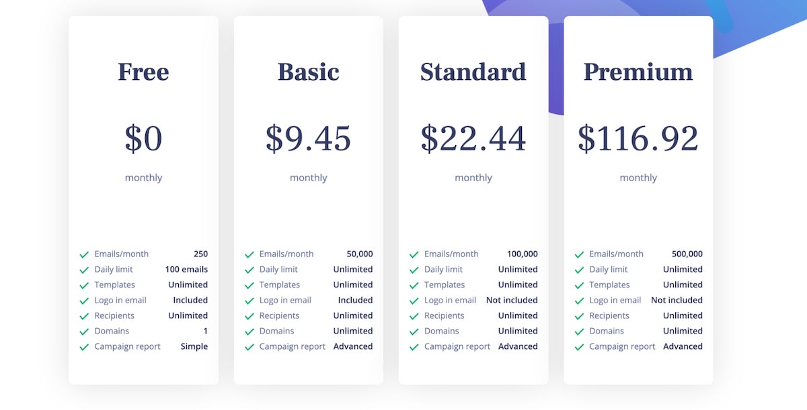Image resolution: width=807 pixels, height=410 pixels.
Task: Click the $22.44 Standard price
Action: point(473,138)
